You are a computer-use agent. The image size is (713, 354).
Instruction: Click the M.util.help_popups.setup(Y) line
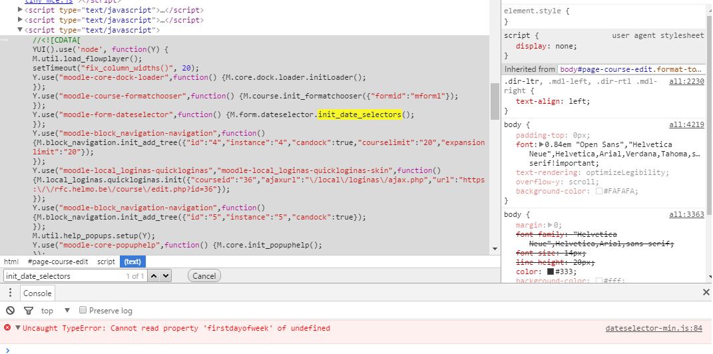pyautogui.click(x=94, y=236)
